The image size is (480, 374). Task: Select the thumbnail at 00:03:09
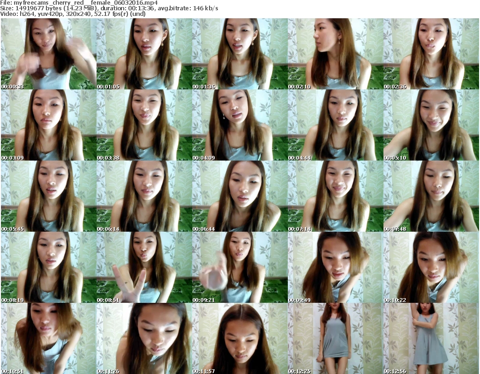tap(48, 125)
